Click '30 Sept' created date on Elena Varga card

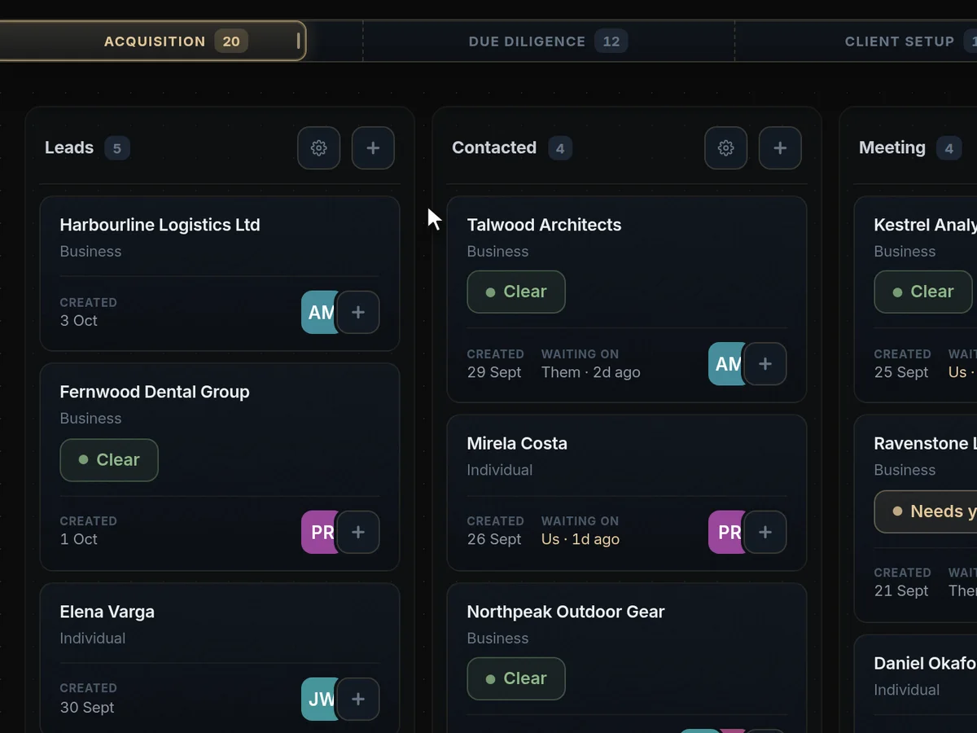pos(87,708)
